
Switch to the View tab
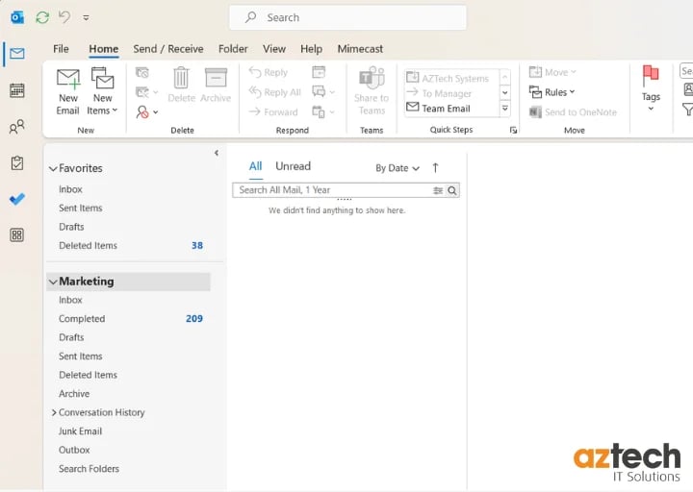click(274, 49)
